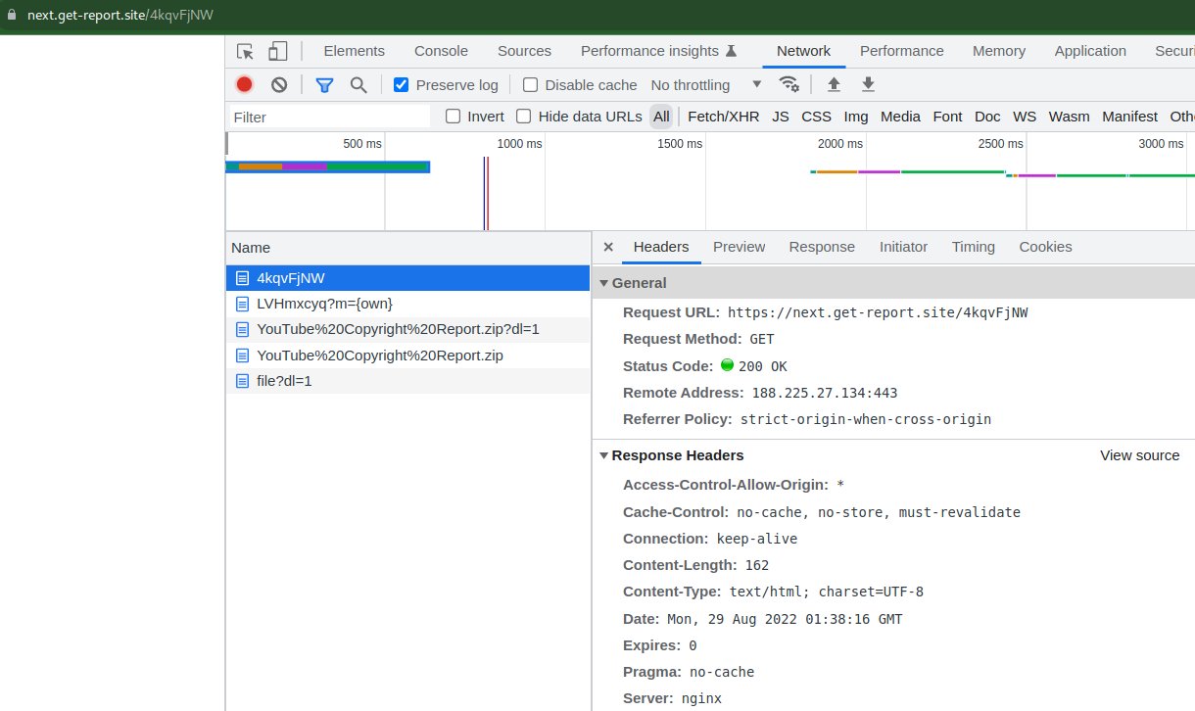Open the network search magnifier
The image size is (1195, 711).
[x=358, y=85]
